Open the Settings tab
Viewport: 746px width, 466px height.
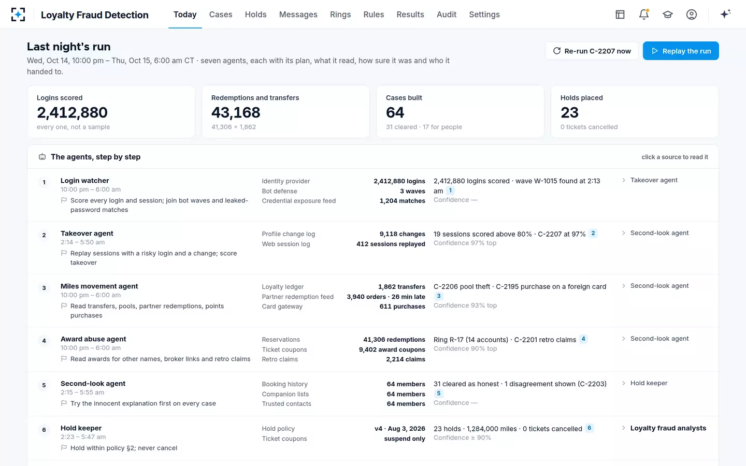484,14
